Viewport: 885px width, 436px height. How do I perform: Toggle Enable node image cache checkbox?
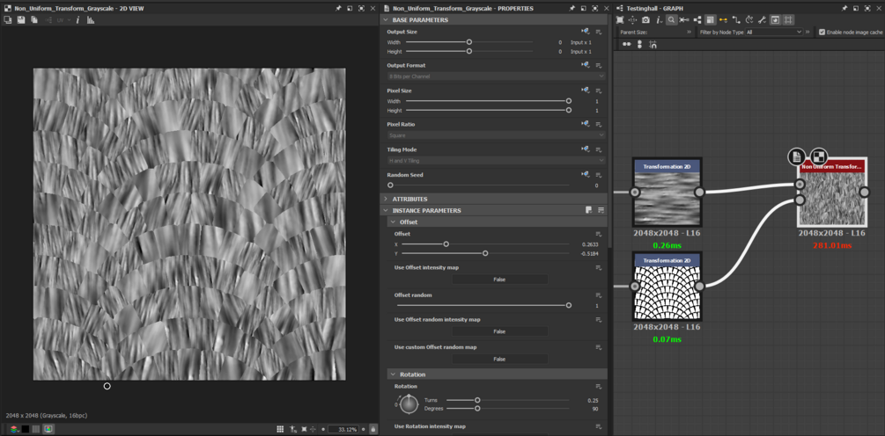pyautogui.click(x=822, y=33)
